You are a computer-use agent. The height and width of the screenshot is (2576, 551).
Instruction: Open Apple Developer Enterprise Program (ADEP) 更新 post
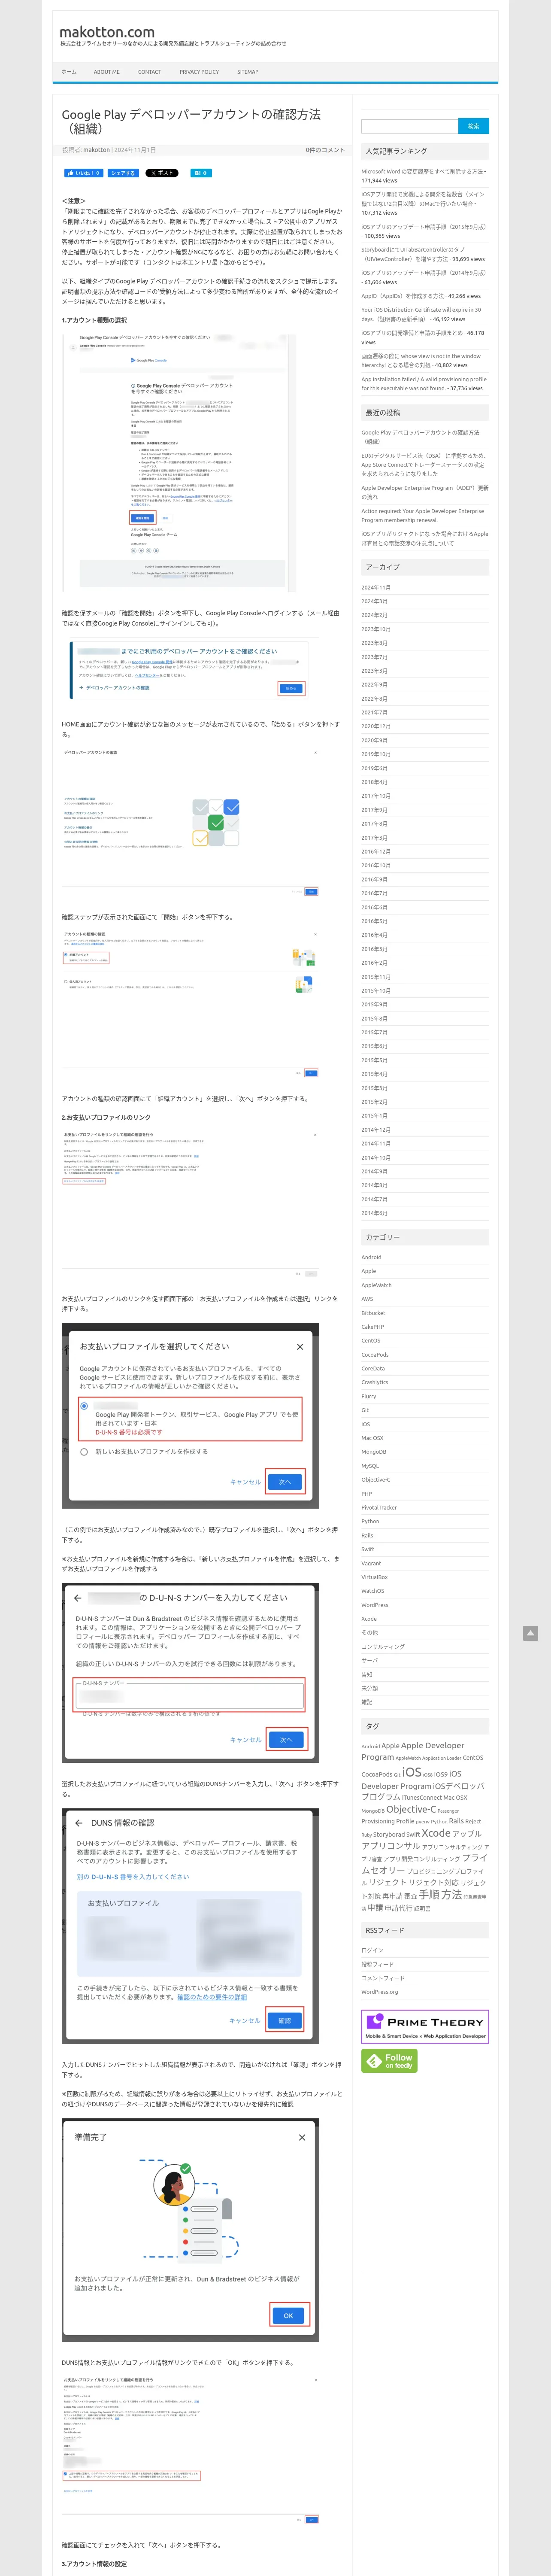pyautogui.click(x=425, y=492)
